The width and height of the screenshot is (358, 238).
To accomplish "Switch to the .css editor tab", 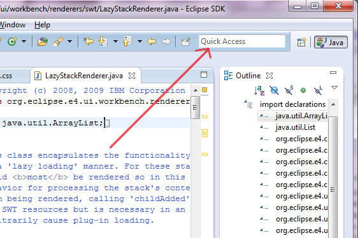I will (6, 76).
